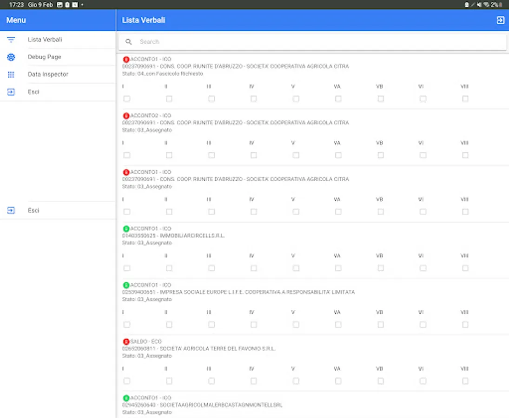The width and height of the screenshot is (509, 418).
Task: Tick checkbox VI in the IMMOBILIARCIRCELLS.R.L. row
Action: 423,268
